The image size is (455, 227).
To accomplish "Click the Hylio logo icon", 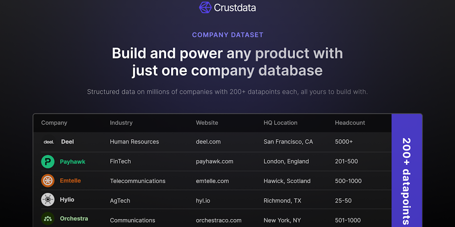I will click(x=48, y=200).
